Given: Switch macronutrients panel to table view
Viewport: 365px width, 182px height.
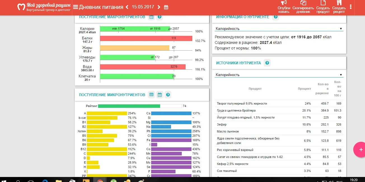Looking at the screenshot, I should [x=151, y=17].
